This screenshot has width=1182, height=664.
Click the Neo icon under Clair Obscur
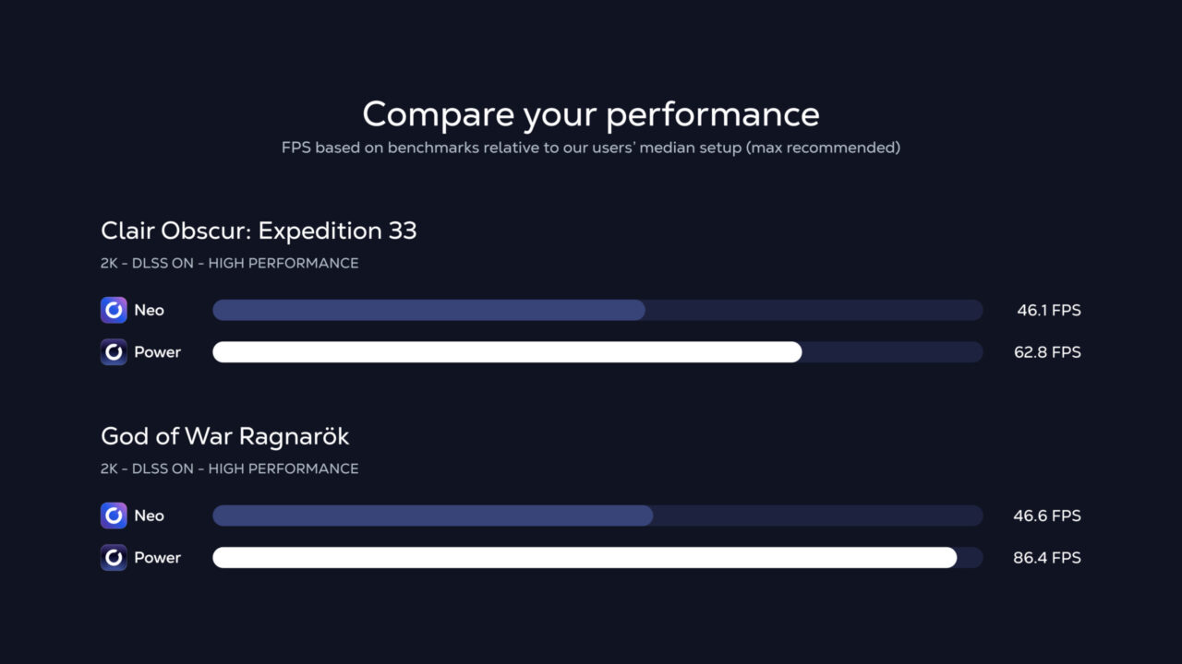(x=114, y=310)
